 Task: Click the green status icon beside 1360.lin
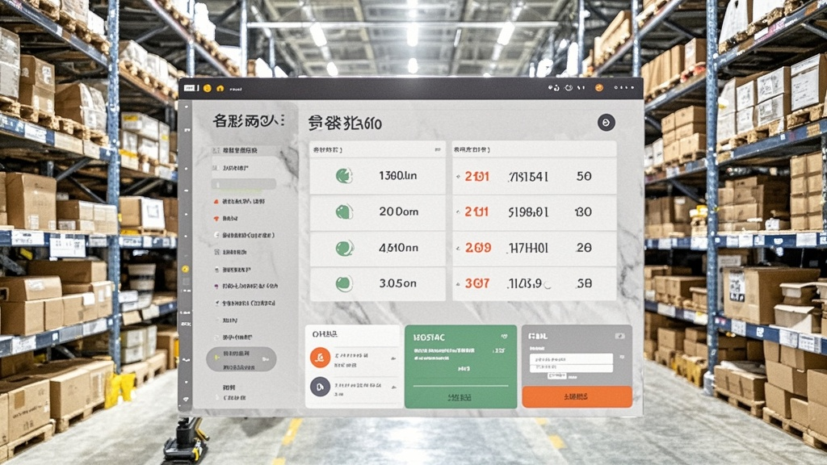(343, 175)
